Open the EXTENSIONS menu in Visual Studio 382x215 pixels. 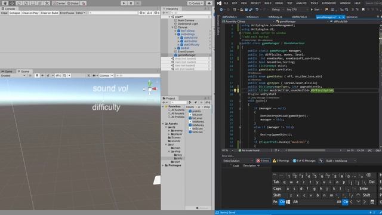point(329,3)
